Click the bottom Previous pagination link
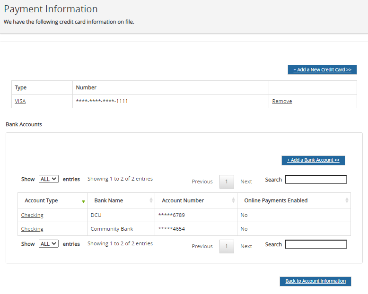This screenshot has width=368, height=294. (x=202, y=246)
